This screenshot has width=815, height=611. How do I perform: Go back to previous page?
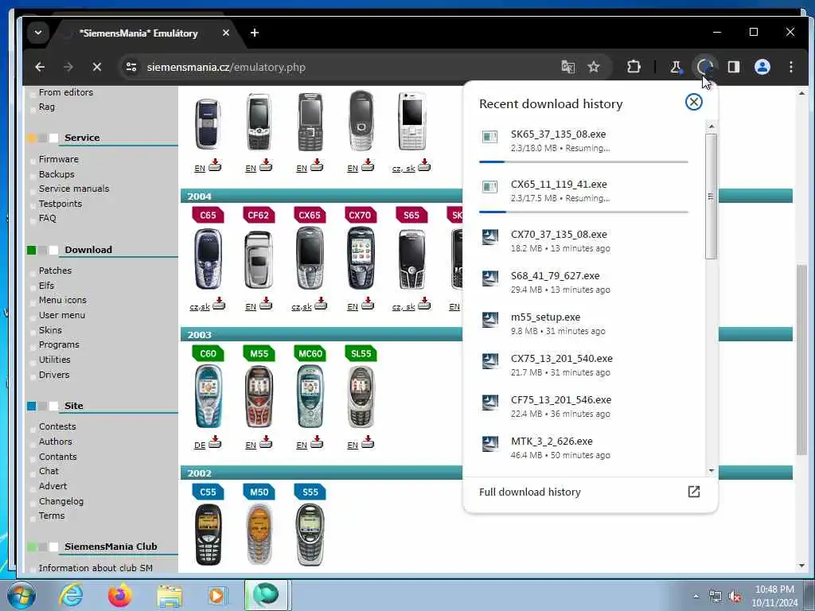40,67
